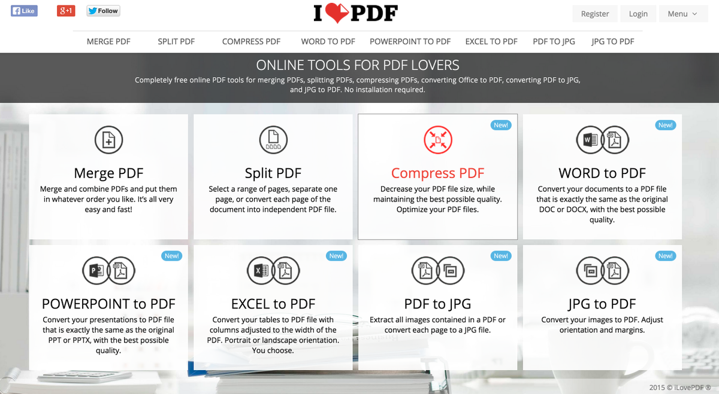Click the Register button
The width and height of the screenshot is (719, 394).
(595, 14)
